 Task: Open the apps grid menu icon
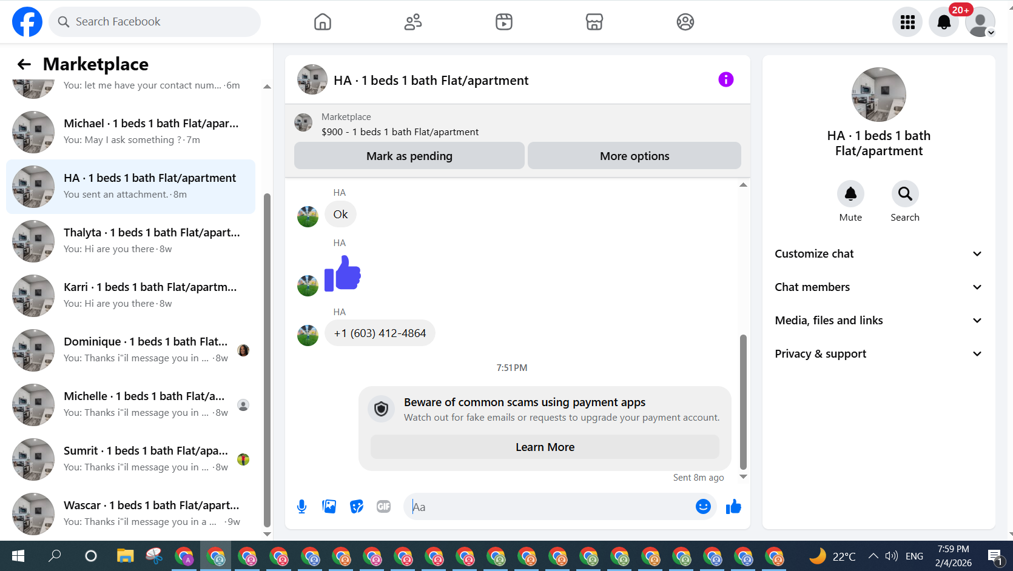point(907,22)
